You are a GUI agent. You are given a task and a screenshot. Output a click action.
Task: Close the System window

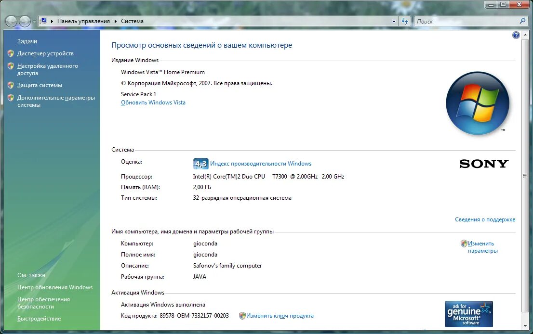point(520,5)
